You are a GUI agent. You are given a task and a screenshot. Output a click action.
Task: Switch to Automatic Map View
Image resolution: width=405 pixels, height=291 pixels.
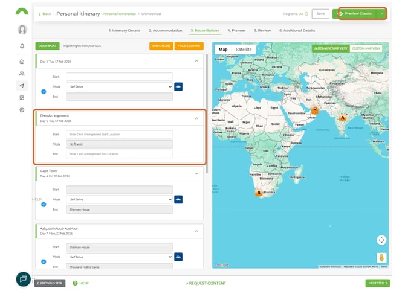coord(331,48)
